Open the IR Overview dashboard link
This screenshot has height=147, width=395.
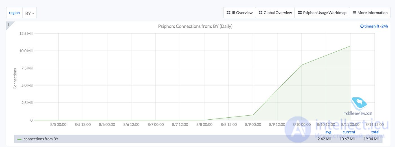point(239,13)
